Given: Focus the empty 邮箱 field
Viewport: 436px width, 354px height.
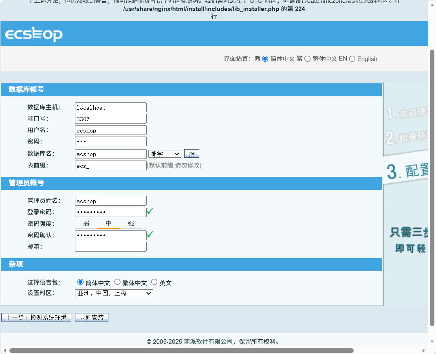Looking at the screenshot, I should tap(111, 247).
